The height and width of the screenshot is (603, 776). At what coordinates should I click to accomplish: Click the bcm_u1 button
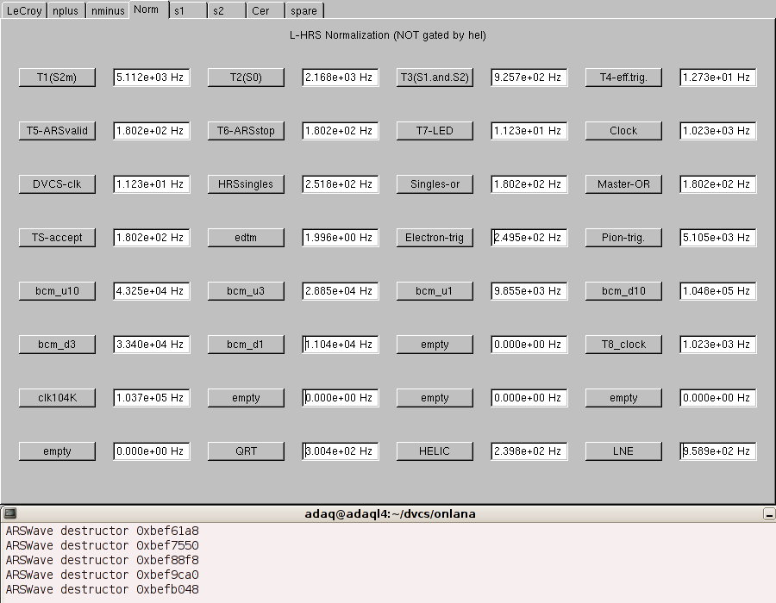435,290
